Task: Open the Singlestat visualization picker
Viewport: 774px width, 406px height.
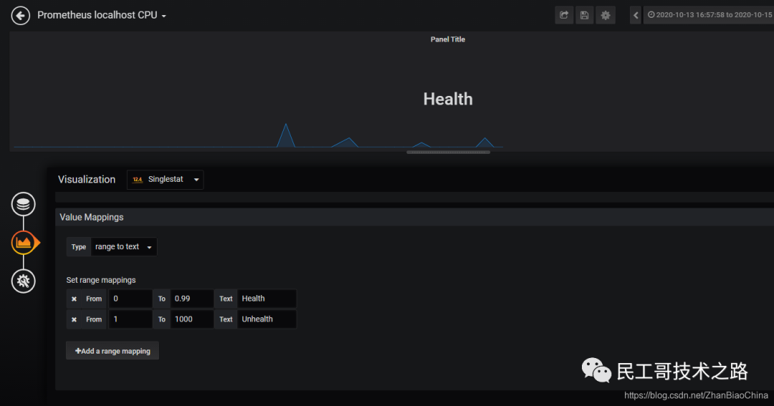Action: (x=166, y=180)
